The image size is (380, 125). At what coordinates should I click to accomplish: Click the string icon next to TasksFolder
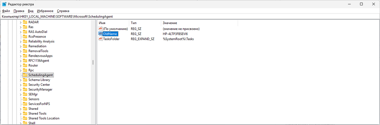(101, 39)
